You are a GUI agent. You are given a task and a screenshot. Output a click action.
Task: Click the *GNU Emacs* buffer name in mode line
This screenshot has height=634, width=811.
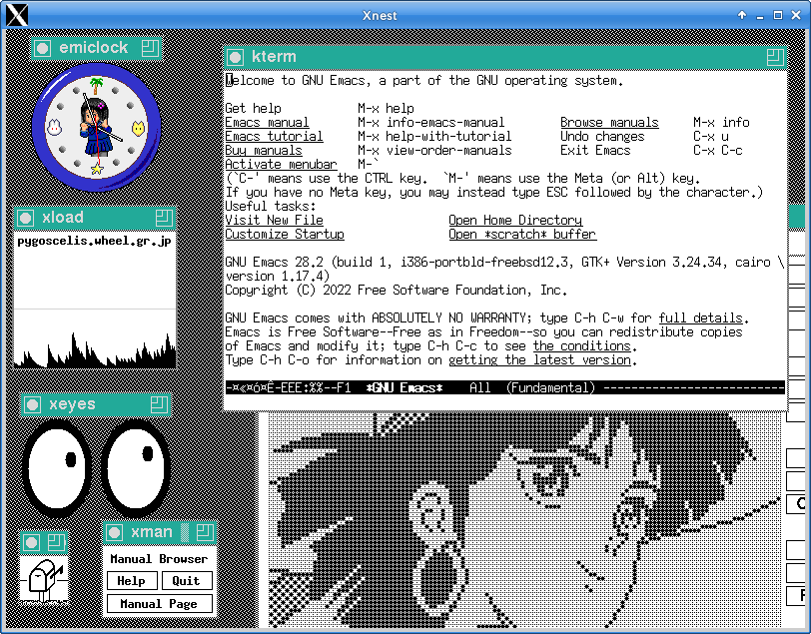coord(405,387)
